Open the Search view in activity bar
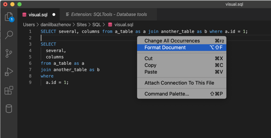 tap(9, 35)
